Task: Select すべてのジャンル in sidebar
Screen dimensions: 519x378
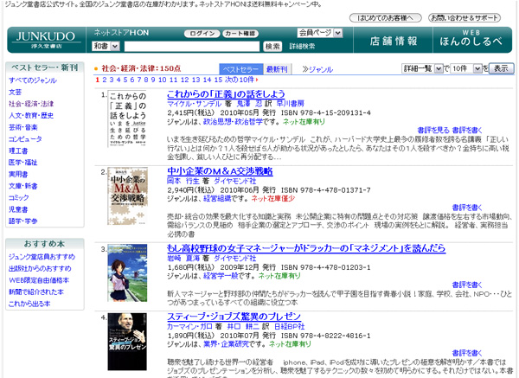Action: tap(33, 80)
